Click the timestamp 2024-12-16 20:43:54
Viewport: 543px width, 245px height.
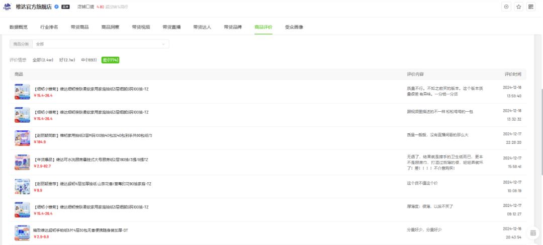point(512,233)
